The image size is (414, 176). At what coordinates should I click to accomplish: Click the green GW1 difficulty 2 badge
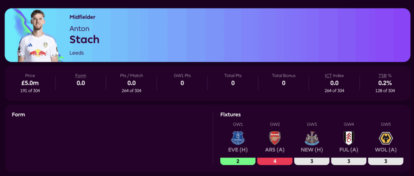(238, 161)
